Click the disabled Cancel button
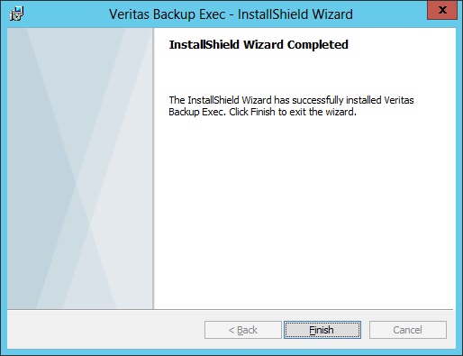This screenshot has width=463, height=356. click(408, 330)
